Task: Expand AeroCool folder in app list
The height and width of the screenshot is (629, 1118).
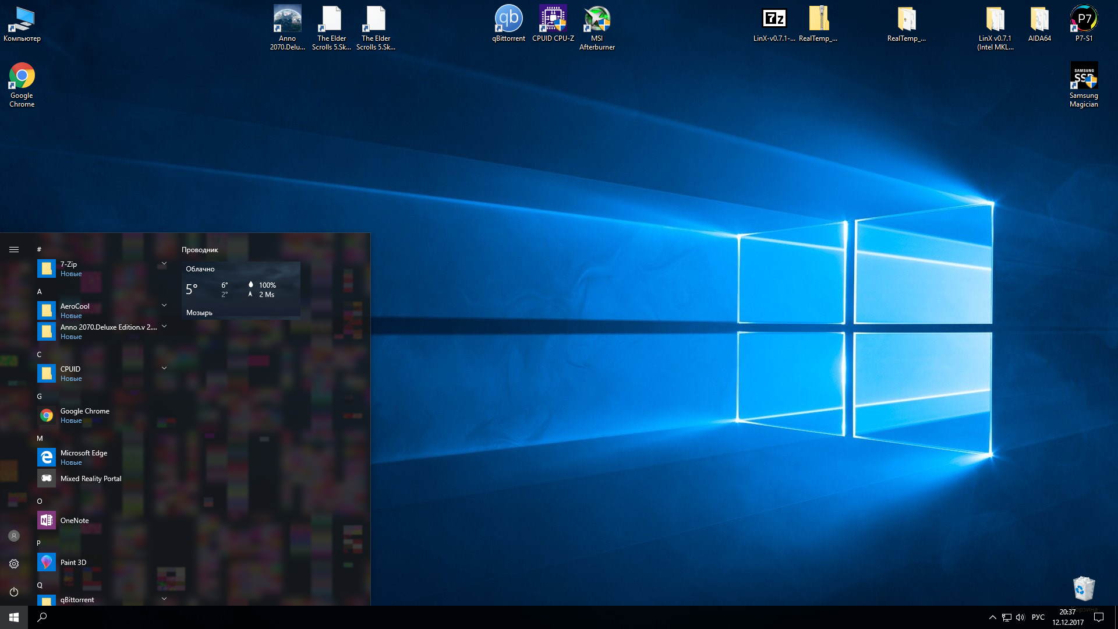Action: pyautogui.click(x=164, y=306)
